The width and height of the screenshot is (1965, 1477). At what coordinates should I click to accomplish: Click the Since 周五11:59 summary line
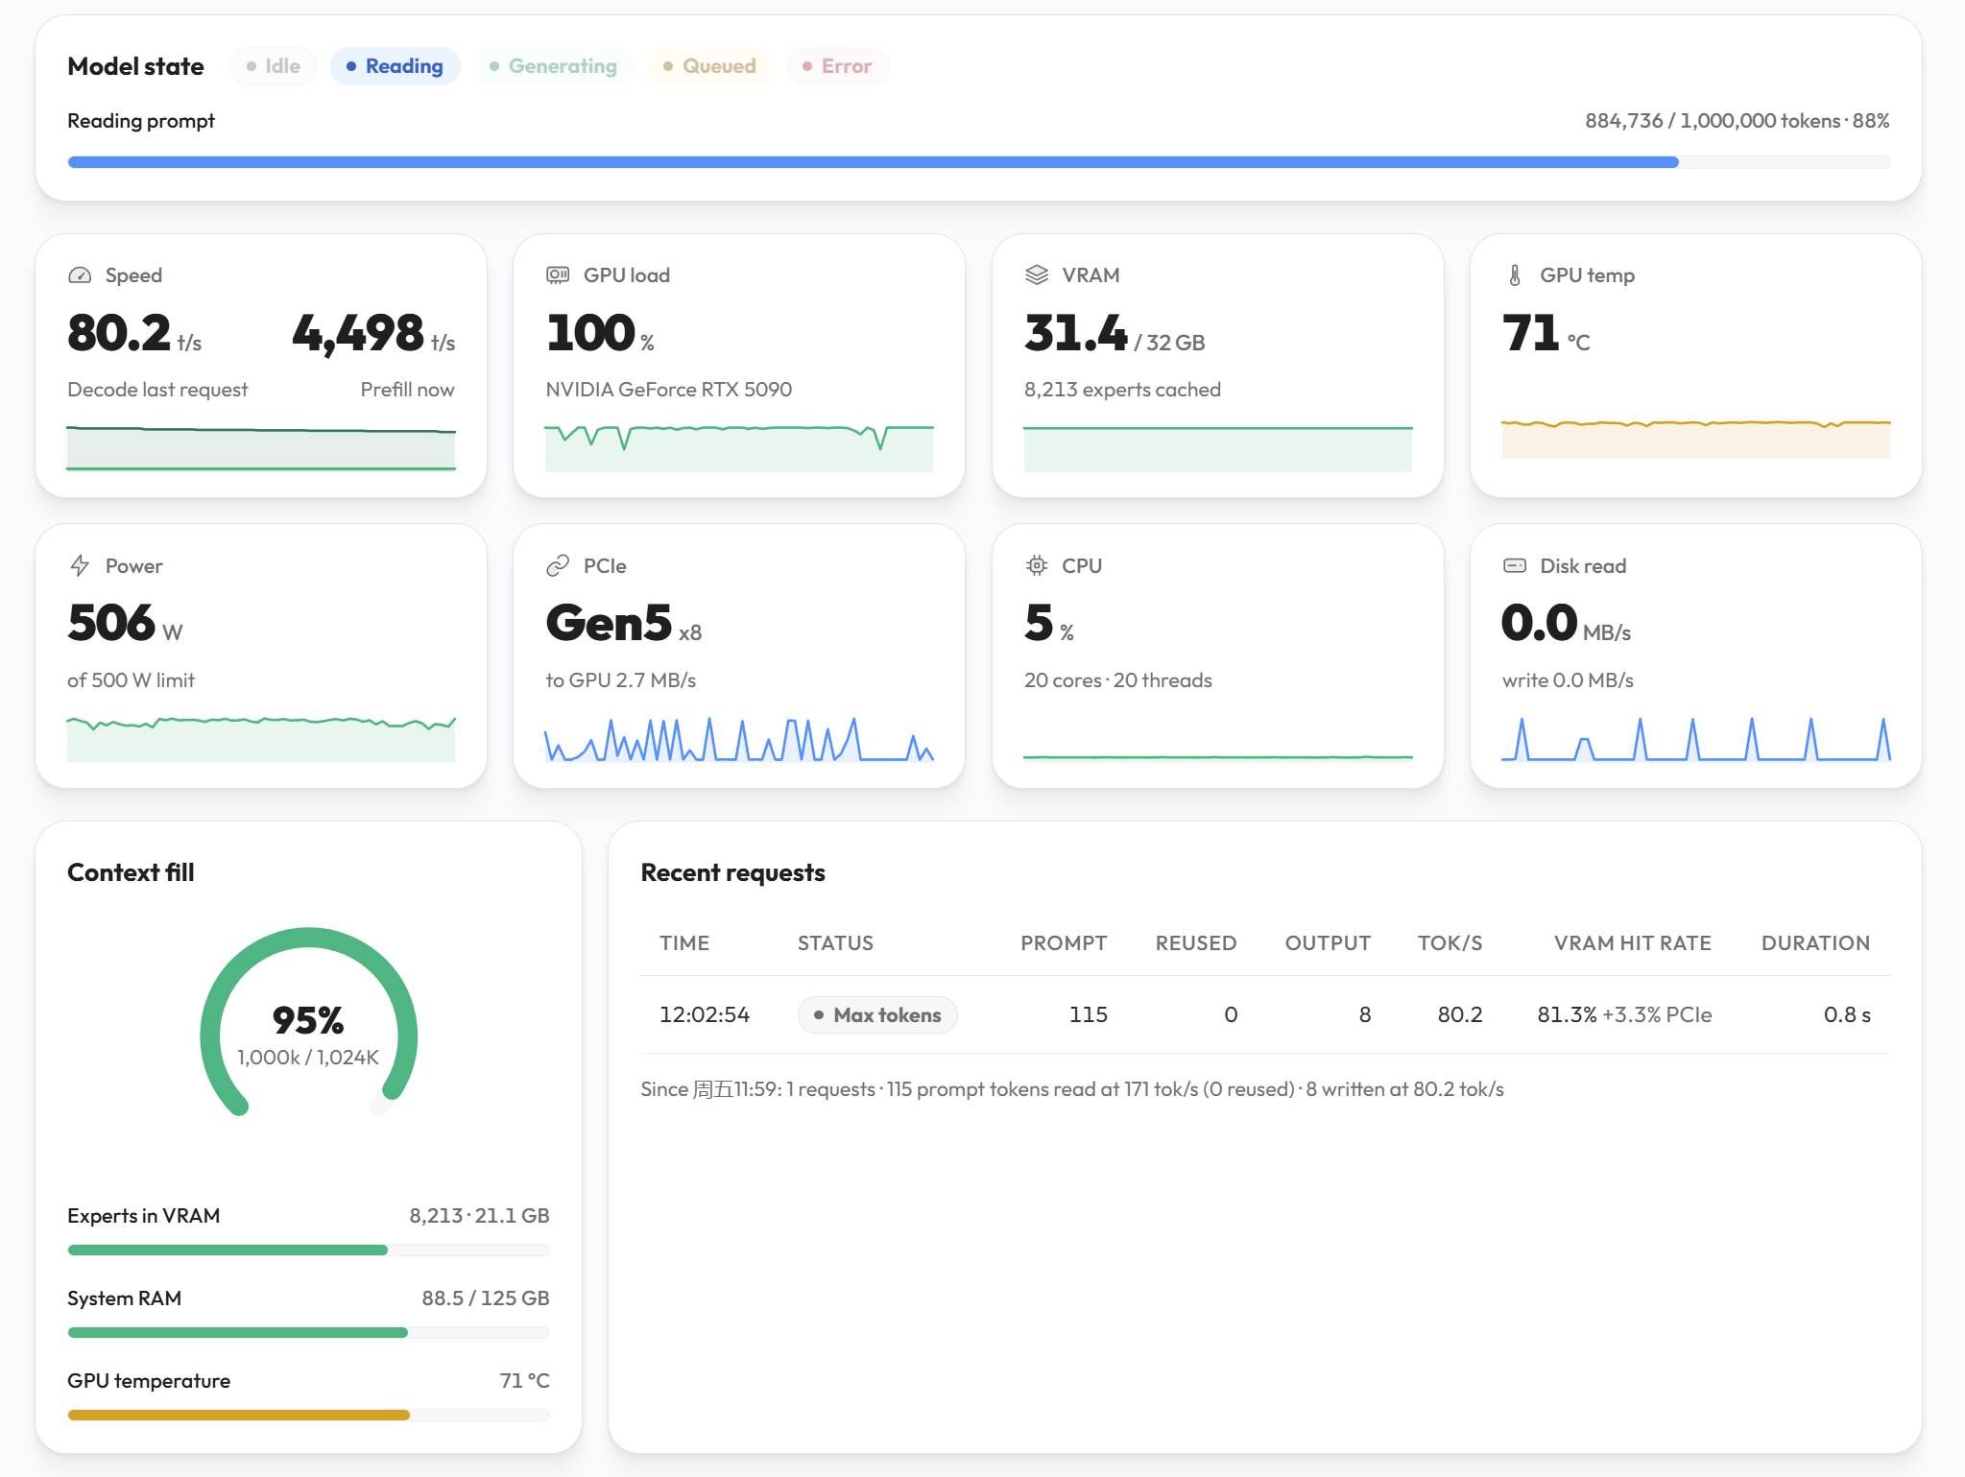[1072, 1089]
